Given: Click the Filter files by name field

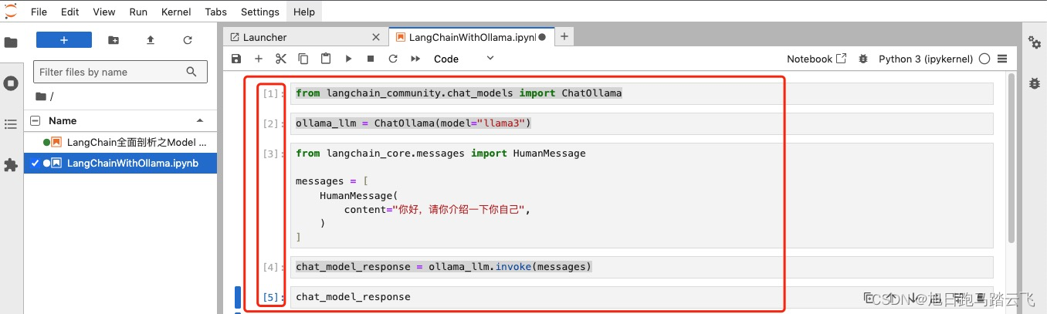Looking at the screenshot, I should 120,72.
